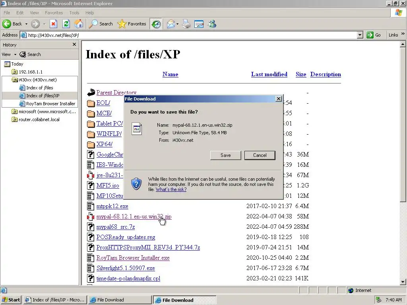Click the Stop loading toolbar icon
Image resolution: width=407 pixels, height=305 pixels.
click(54, 24)
